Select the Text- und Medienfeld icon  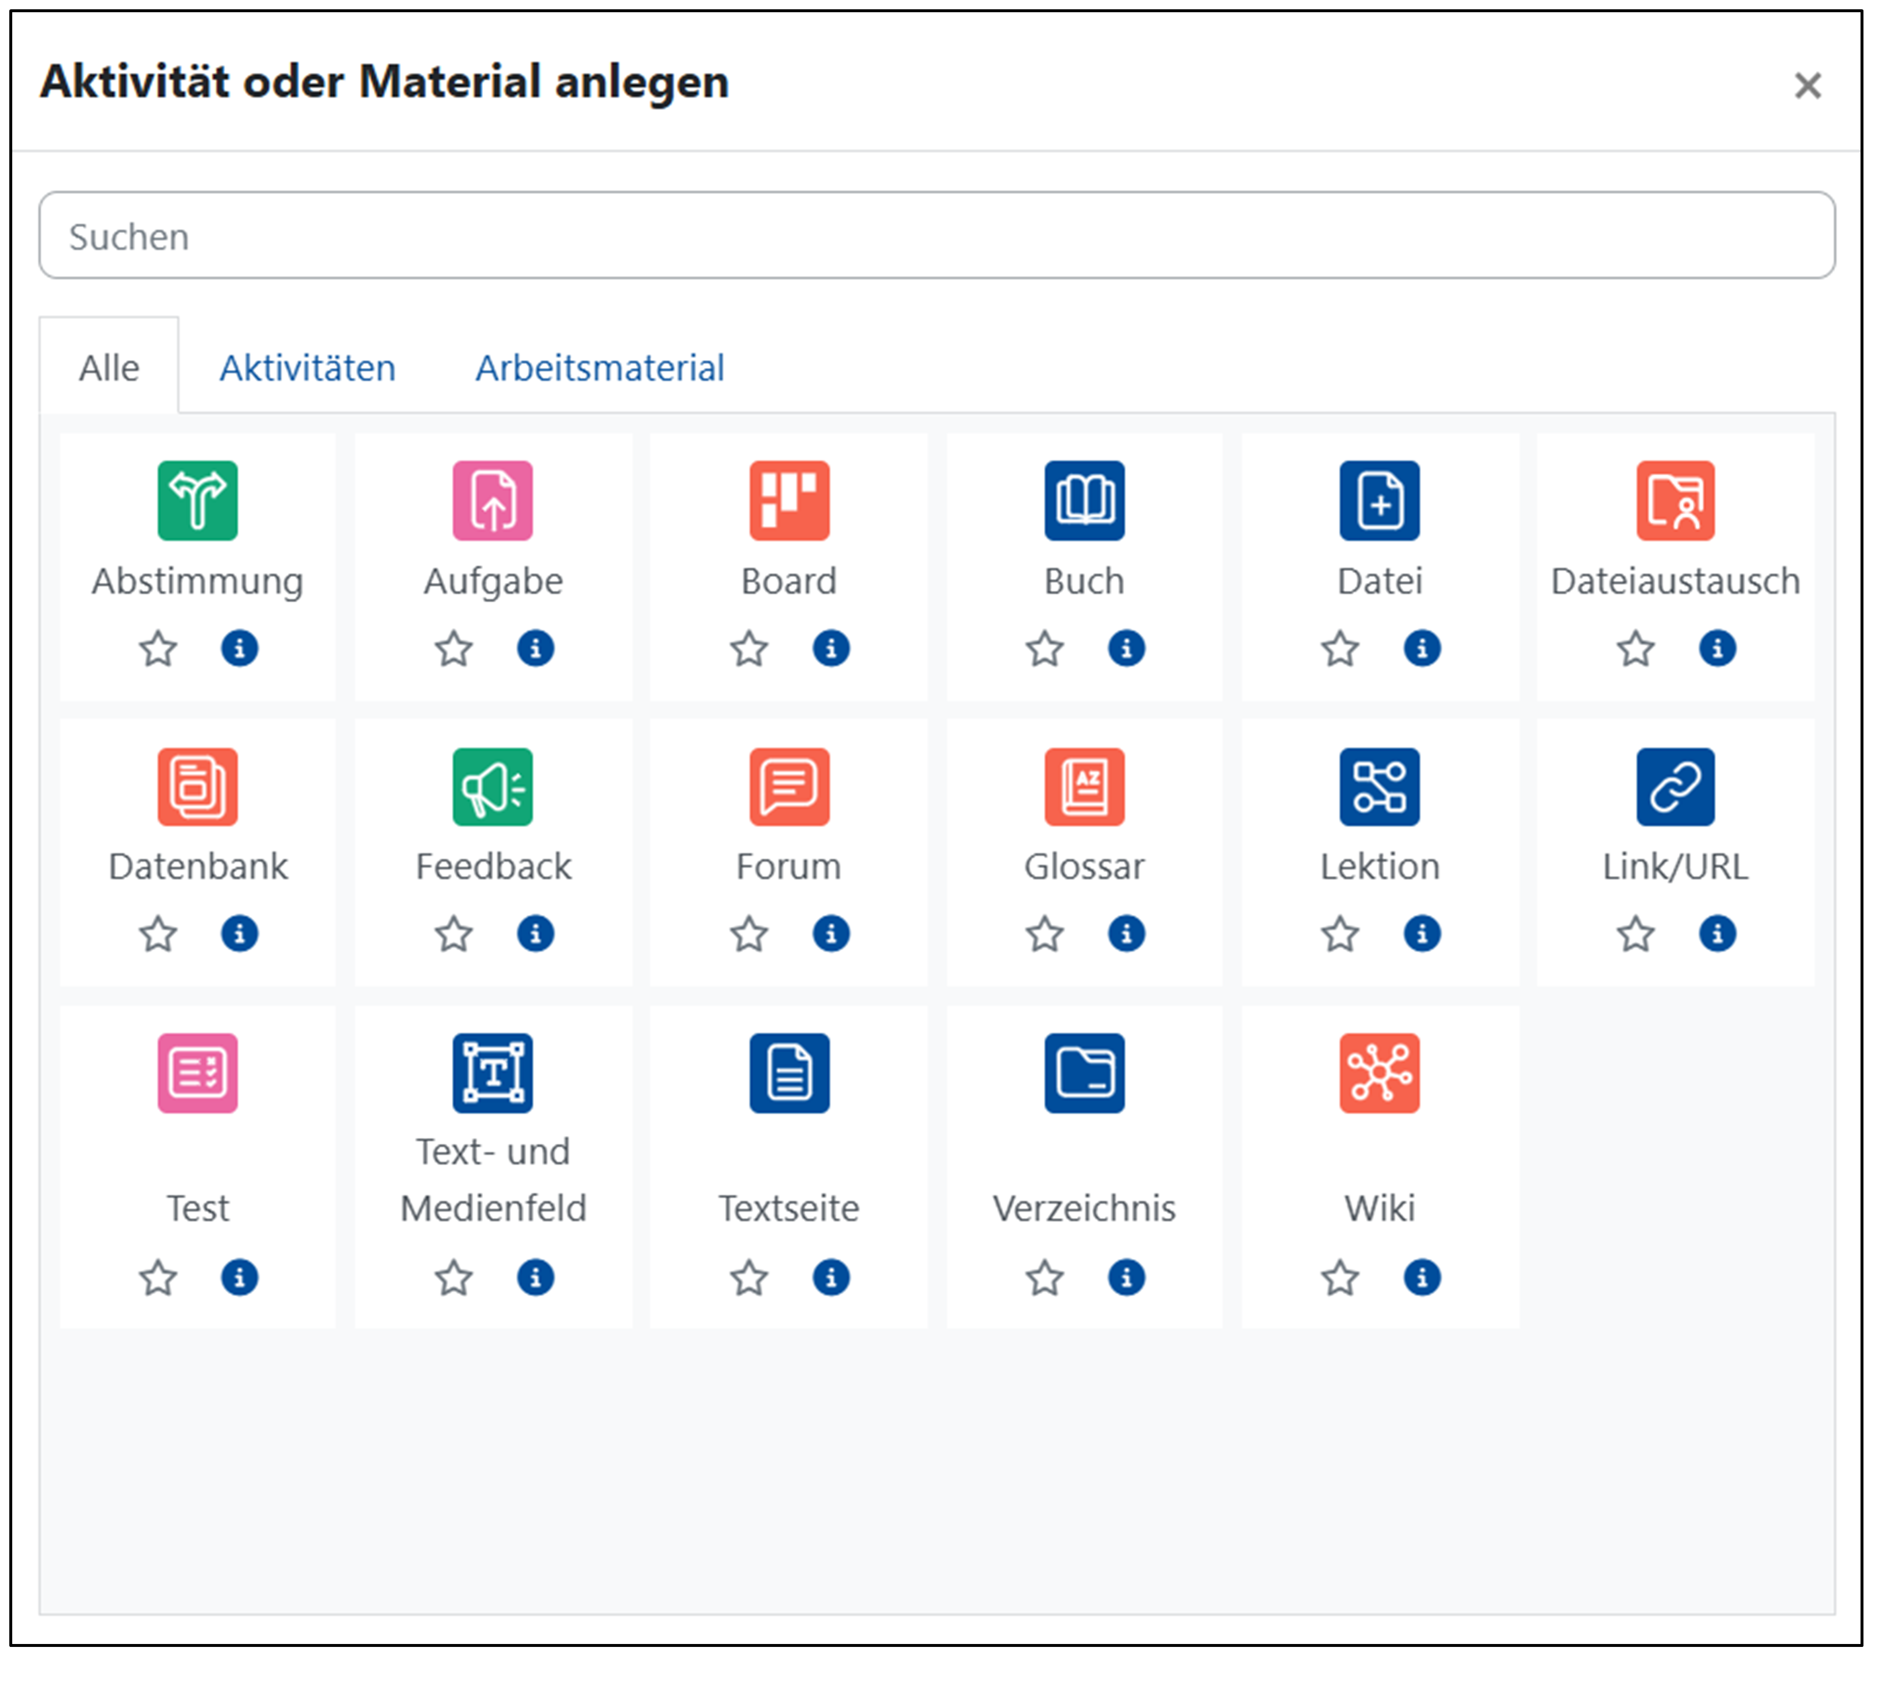tap(492, 1073)
